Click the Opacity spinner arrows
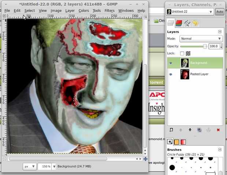227x175 pixels. click(221, 46)
